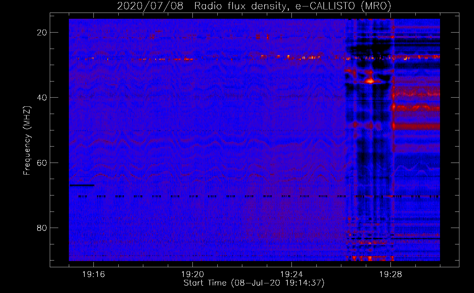Click the '60' frequency tick label
Screen dimensions: 474x293
(42, 163)
